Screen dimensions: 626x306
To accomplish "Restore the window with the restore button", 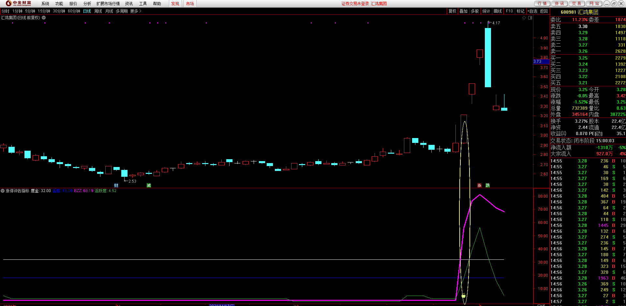I will tap(614, 4).
